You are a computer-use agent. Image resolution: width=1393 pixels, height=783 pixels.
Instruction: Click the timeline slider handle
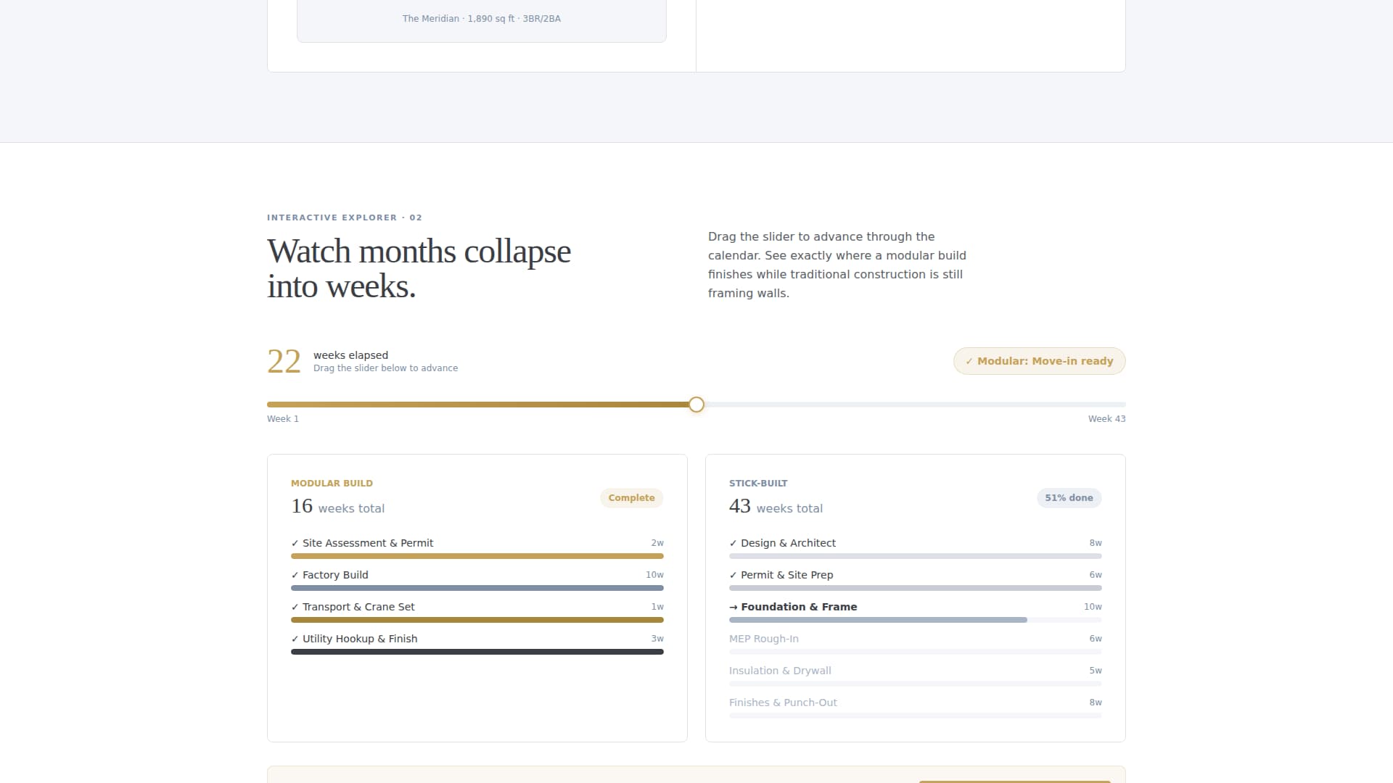[x=696, y=405]
